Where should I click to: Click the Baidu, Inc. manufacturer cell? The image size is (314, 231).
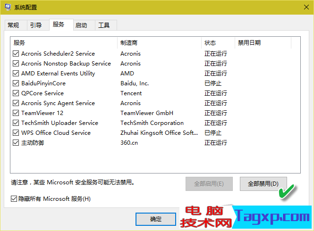pos(135,83)
